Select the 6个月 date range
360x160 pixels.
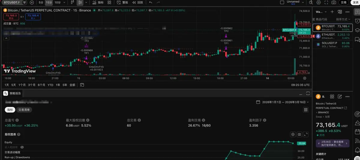41,85
